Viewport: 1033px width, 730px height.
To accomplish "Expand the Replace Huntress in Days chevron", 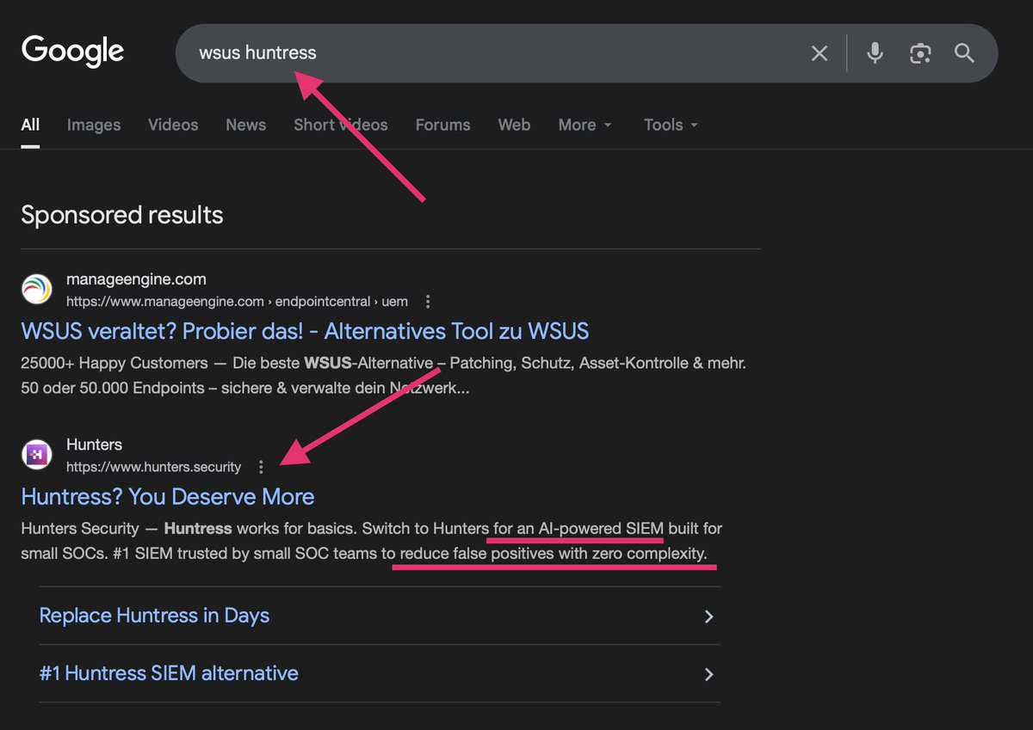I will [708, 617].
